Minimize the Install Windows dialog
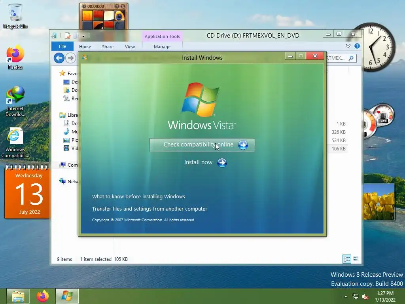Viewport: 405px width, 304px height. tap(290, 56)
